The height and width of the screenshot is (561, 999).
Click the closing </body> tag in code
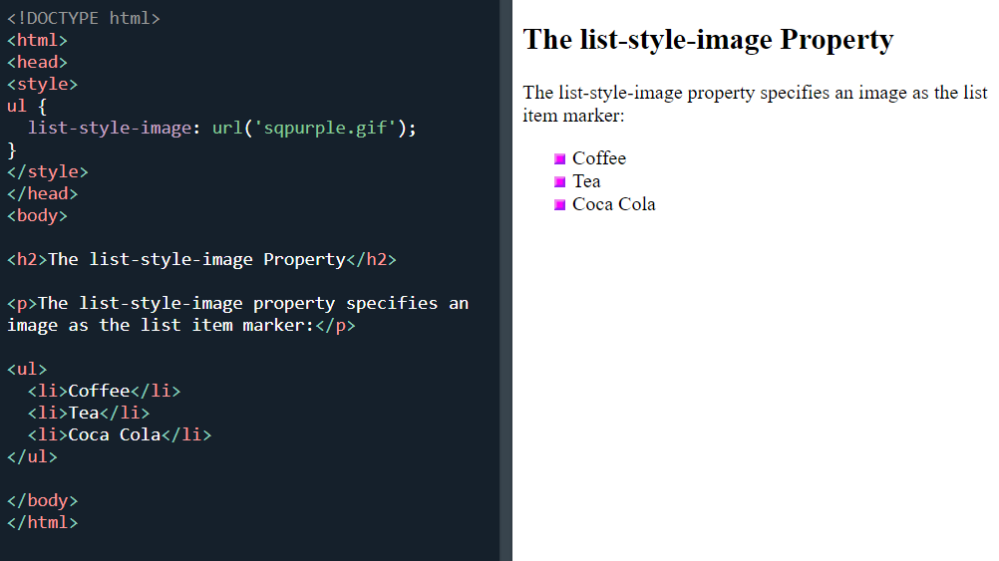click(x=42, y=500)
